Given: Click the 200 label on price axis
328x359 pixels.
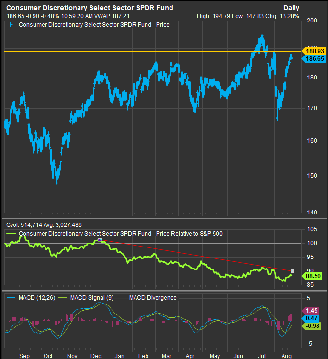Looking at the screenshot, I should click(x=312, y=21).
